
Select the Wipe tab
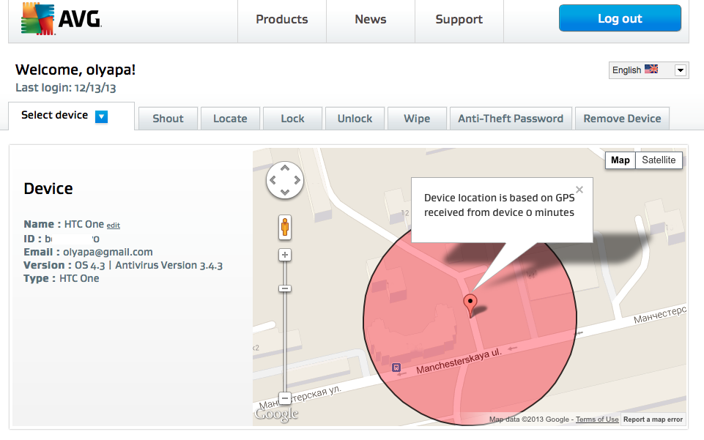417,119
